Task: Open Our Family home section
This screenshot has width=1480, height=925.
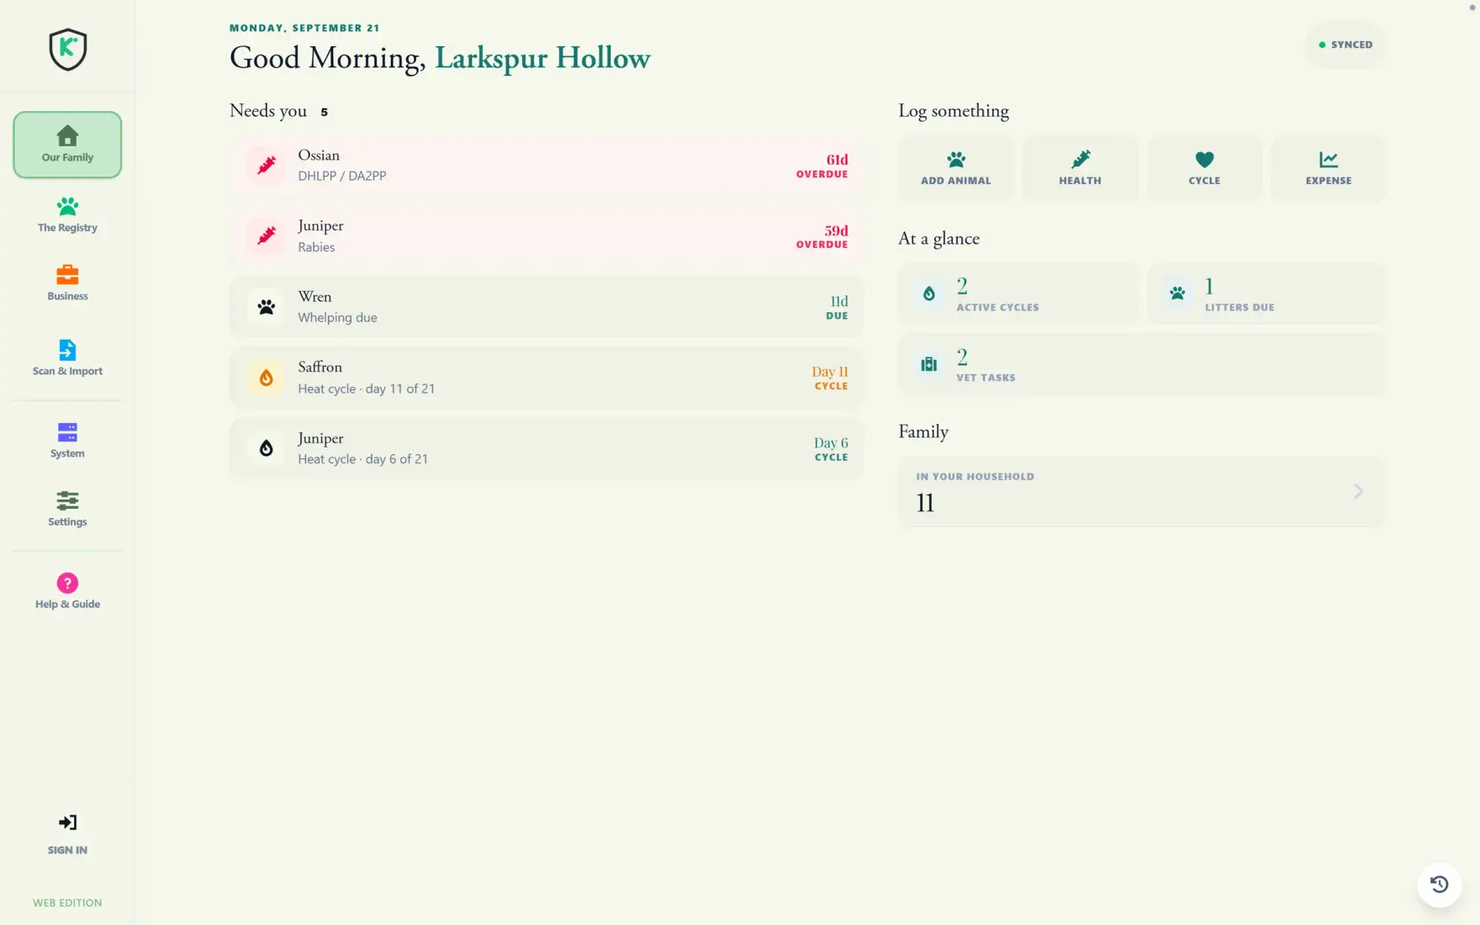Action: click(x=67, y=145)
